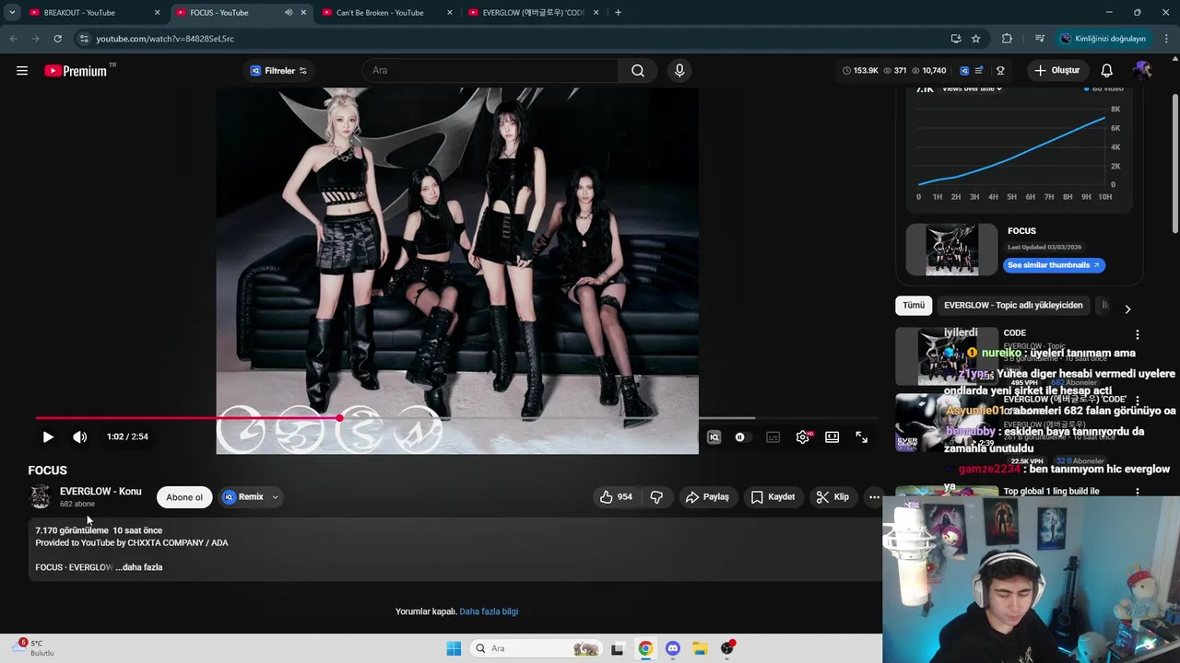This screenshot has width=1180, height=663.
Task: Open the Chrome extensions puzzle icon
Action: click(1007, 39)
